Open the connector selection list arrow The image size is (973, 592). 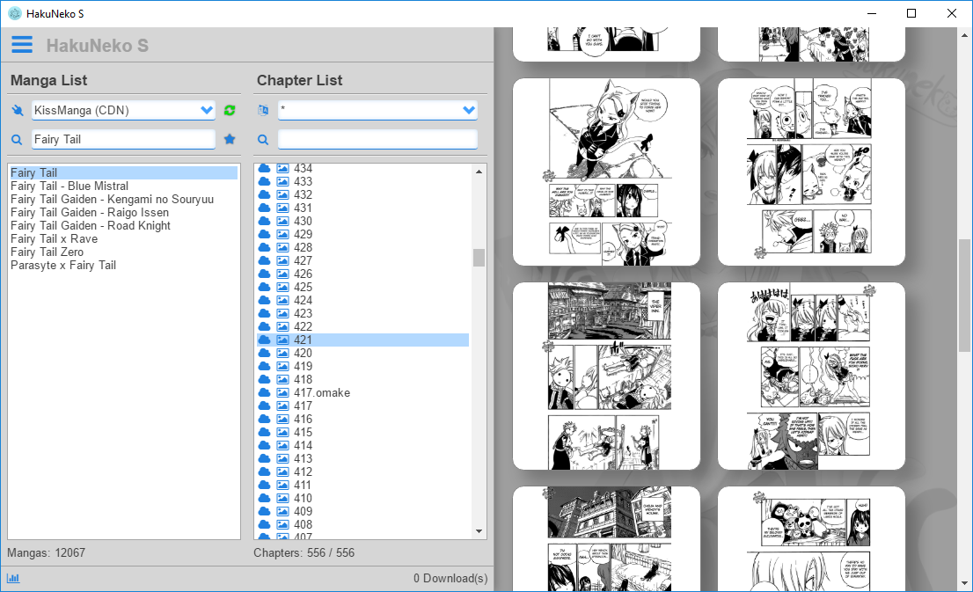[x=205, y=110]
